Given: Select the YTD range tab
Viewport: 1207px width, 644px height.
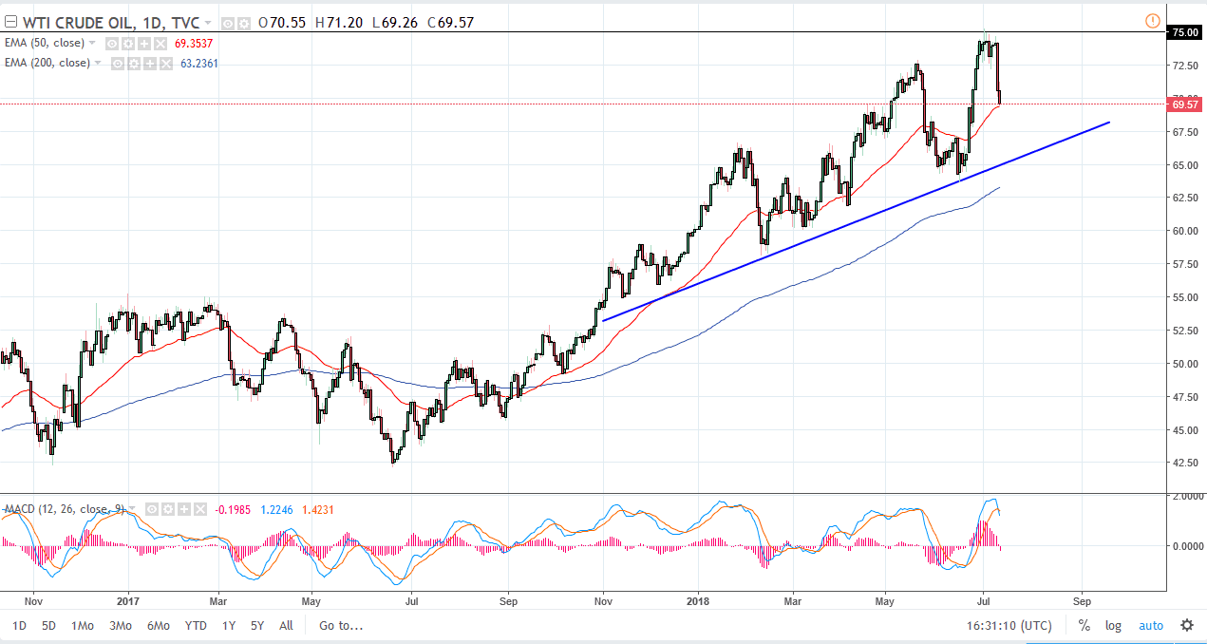Looking at the screenshot, I should (x=196, y=625).
